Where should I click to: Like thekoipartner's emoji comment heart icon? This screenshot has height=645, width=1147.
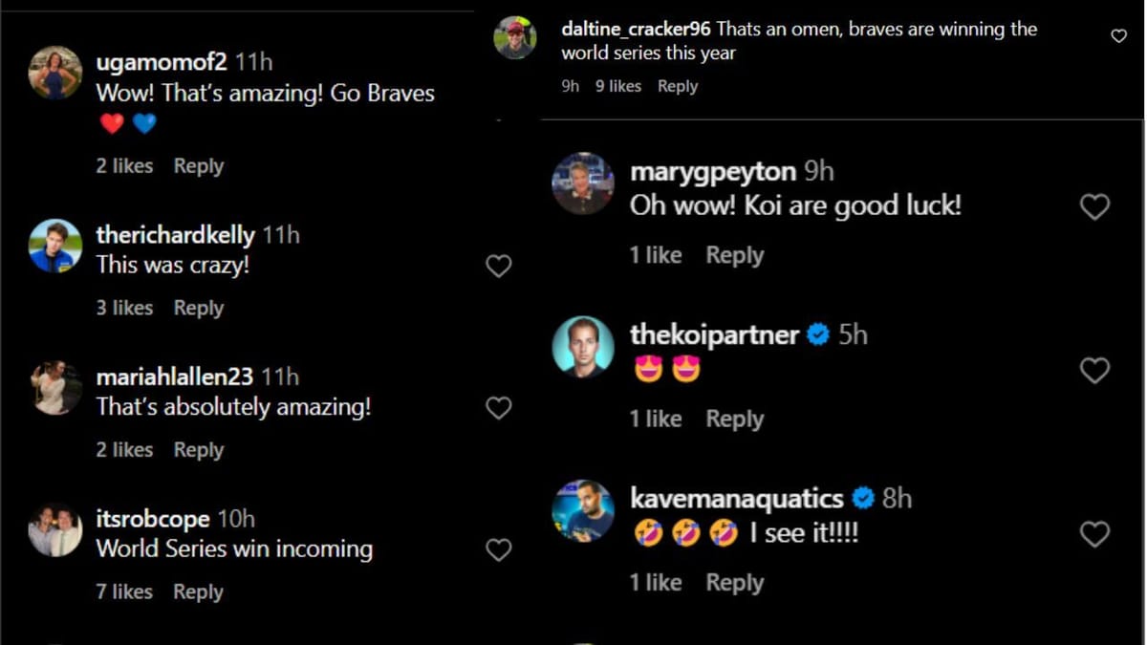[x=1093, y=370]
